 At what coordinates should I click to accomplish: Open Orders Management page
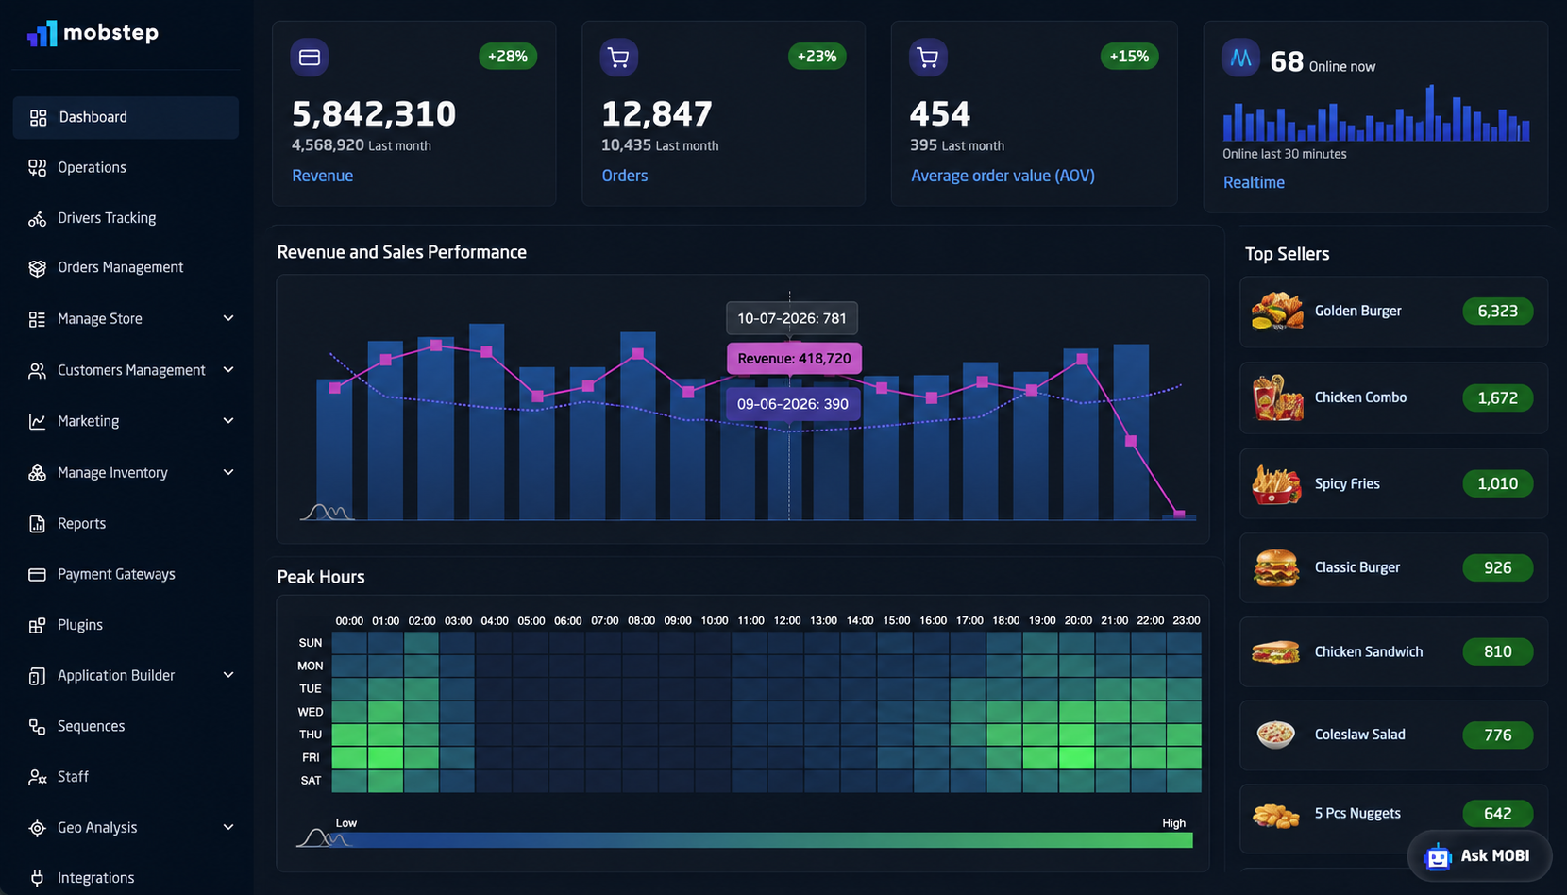point(126,268)
